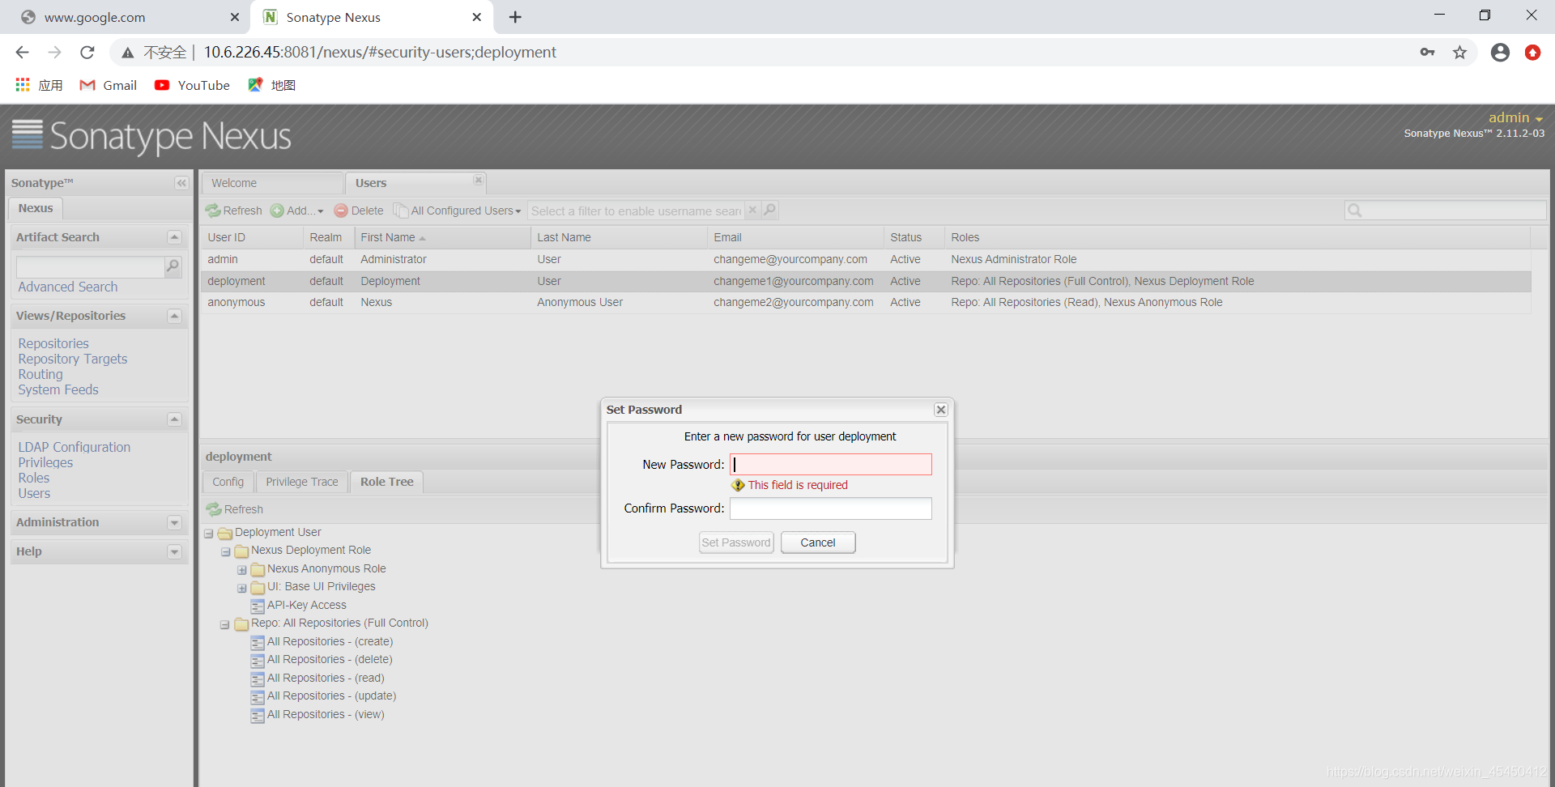The image size is (1555, 787).
Task: Open the Config tab for deployment
Action: [228, 482]
